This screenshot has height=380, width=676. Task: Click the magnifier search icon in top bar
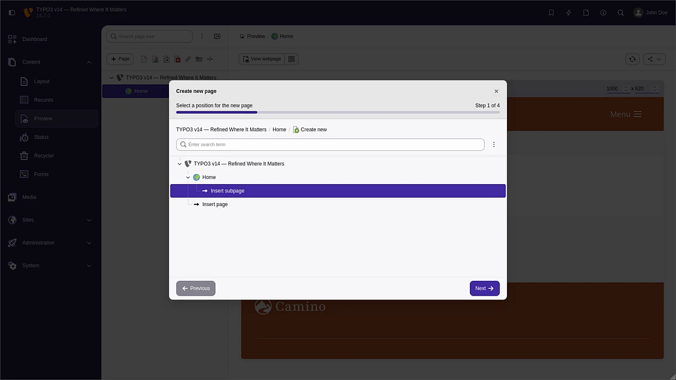(x=620, y=12)
